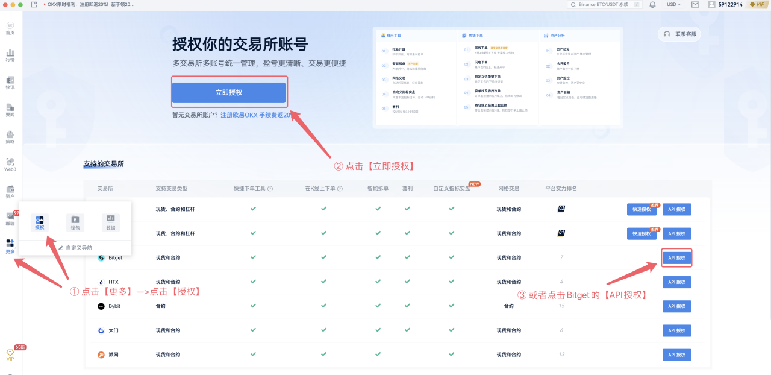The height and width of the screenshot is (375, 771).
Task: Click first row 快捷授权 button
Action: 642,209
